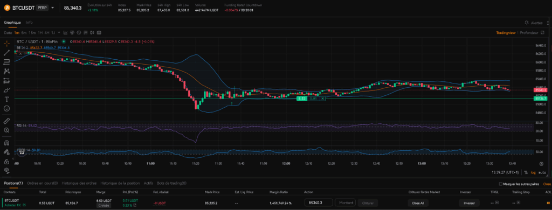Switch to the Info tab
This screenshot has height=210, width=552.
[x=29, y=23]
